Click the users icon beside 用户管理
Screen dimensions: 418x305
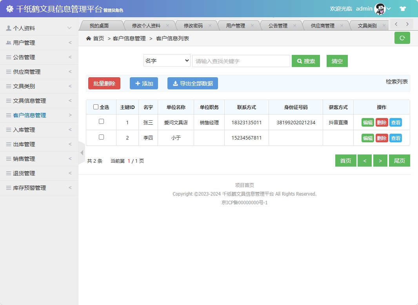click(x=9, y=42)
